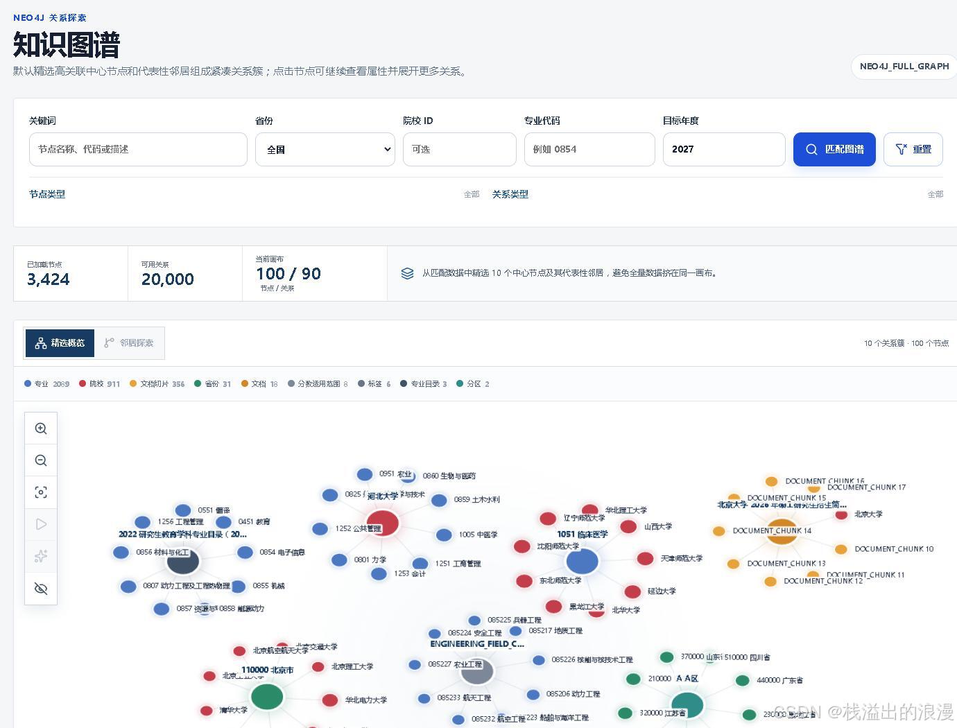The image size is (957, 728).
Task: Click the 目标年度 field showing 2027
Action: pyautogui.click(x=724, y=149)
